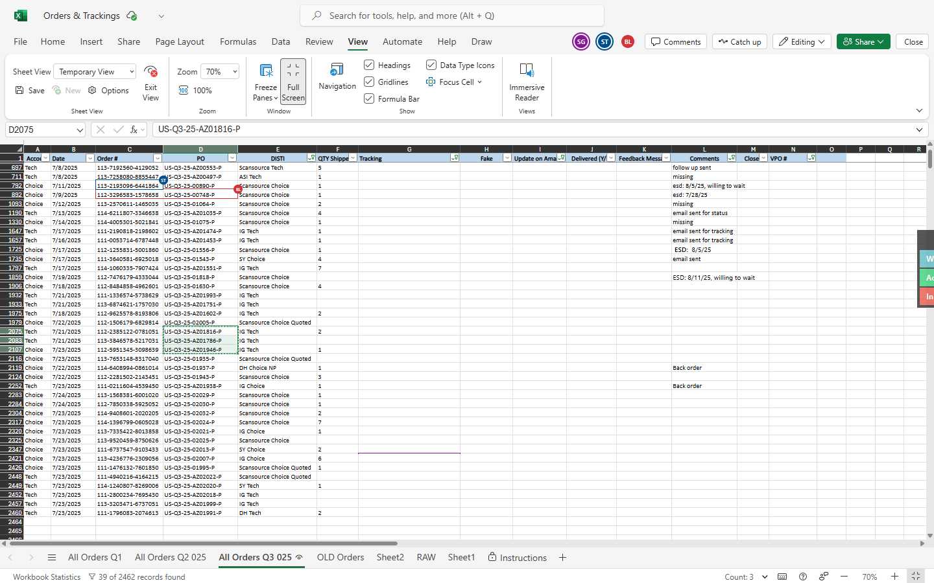Image resolution: width=934 pixels, height=583 pixels.
Task: Click the search box for tools and help
Action: click(x=452, y=16)
